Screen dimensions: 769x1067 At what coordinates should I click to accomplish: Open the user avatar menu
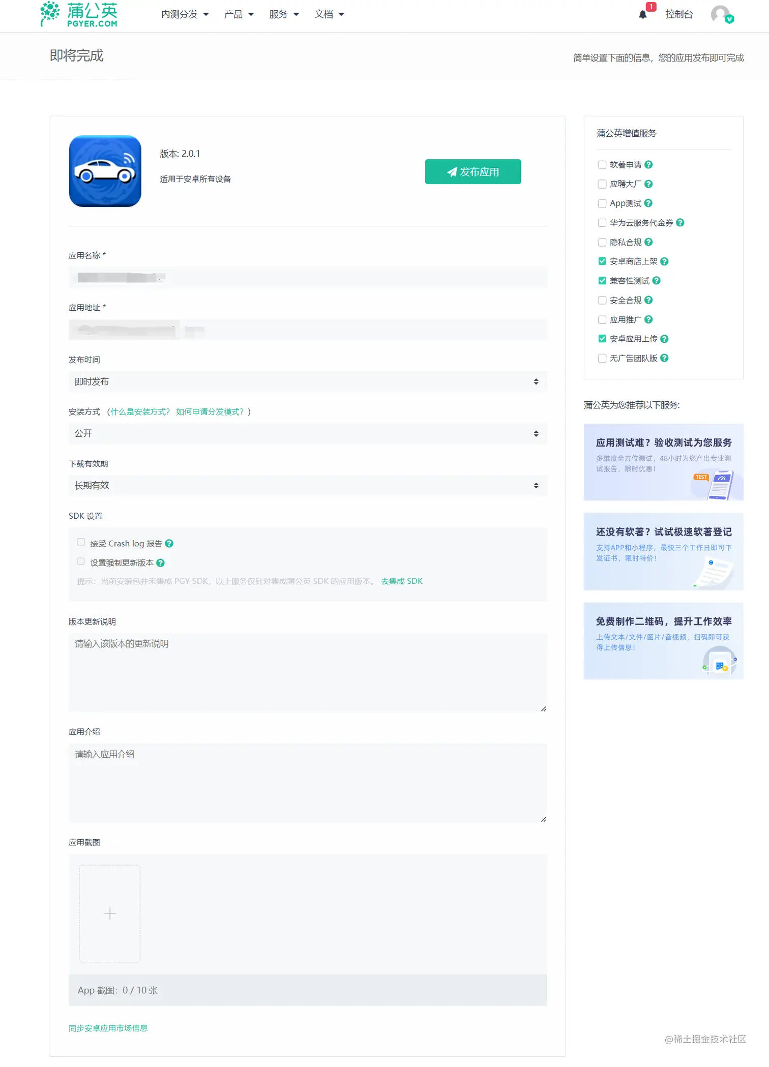click(722, 14)
